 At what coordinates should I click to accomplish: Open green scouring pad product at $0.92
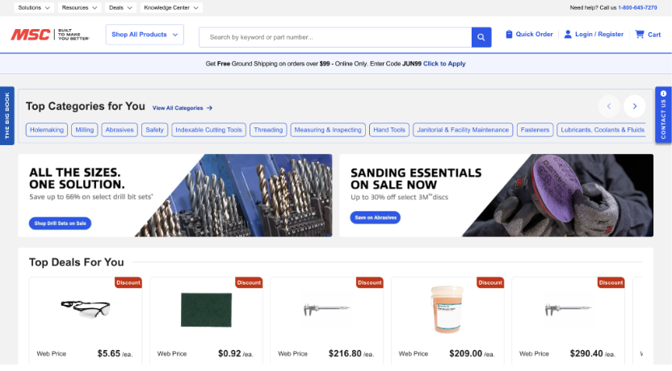point(206,310)
